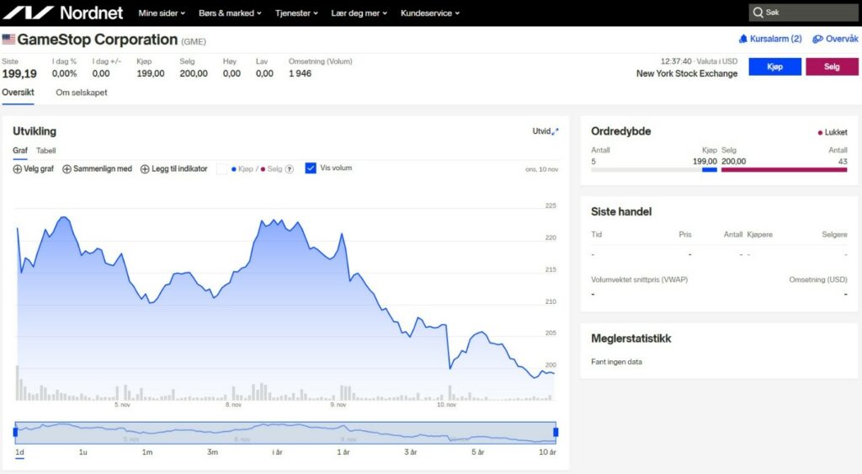Open the Om selskapet tab
This screenshot has height=474, width=862.
82,93
